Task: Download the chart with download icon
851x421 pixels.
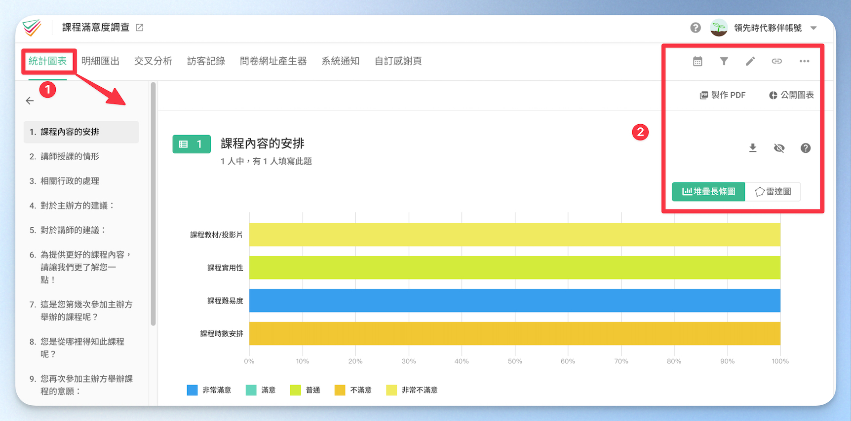Action: click(753, 148)
